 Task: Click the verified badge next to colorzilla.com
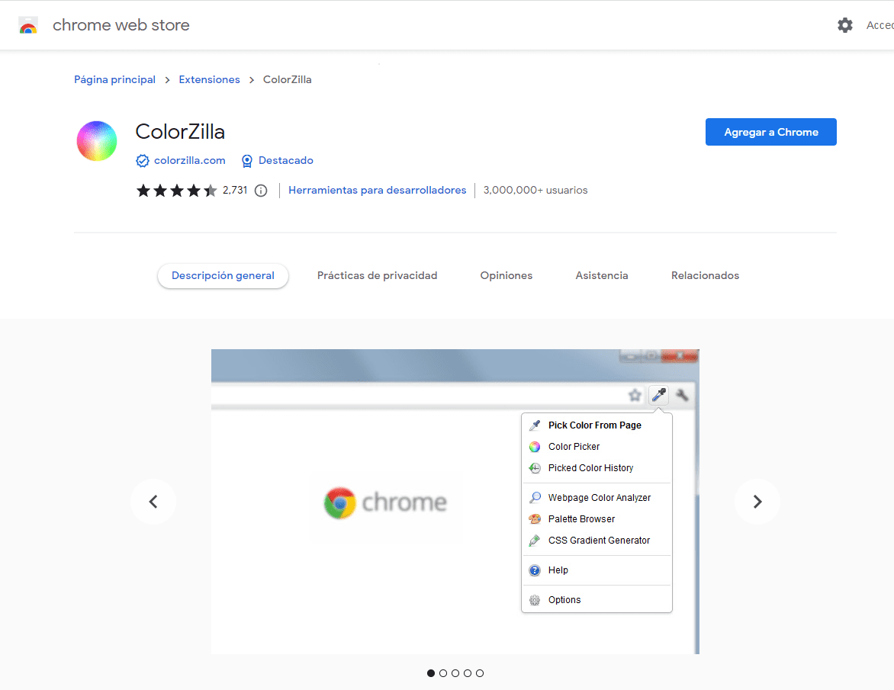click(143, 161)
